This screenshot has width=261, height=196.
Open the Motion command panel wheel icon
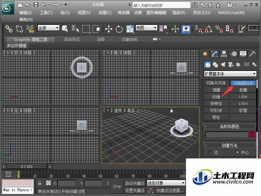tap(234, 54)
